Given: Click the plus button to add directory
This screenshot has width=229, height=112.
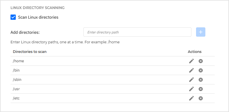Looking at the screenshot, I should point(201,32).
